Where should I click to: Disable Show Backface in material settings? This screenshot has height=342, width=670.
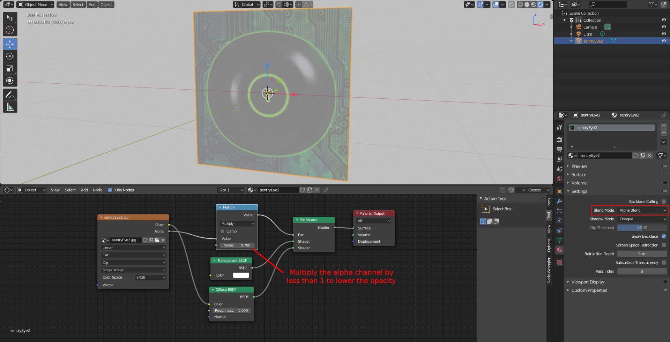(x=664, y=236)
